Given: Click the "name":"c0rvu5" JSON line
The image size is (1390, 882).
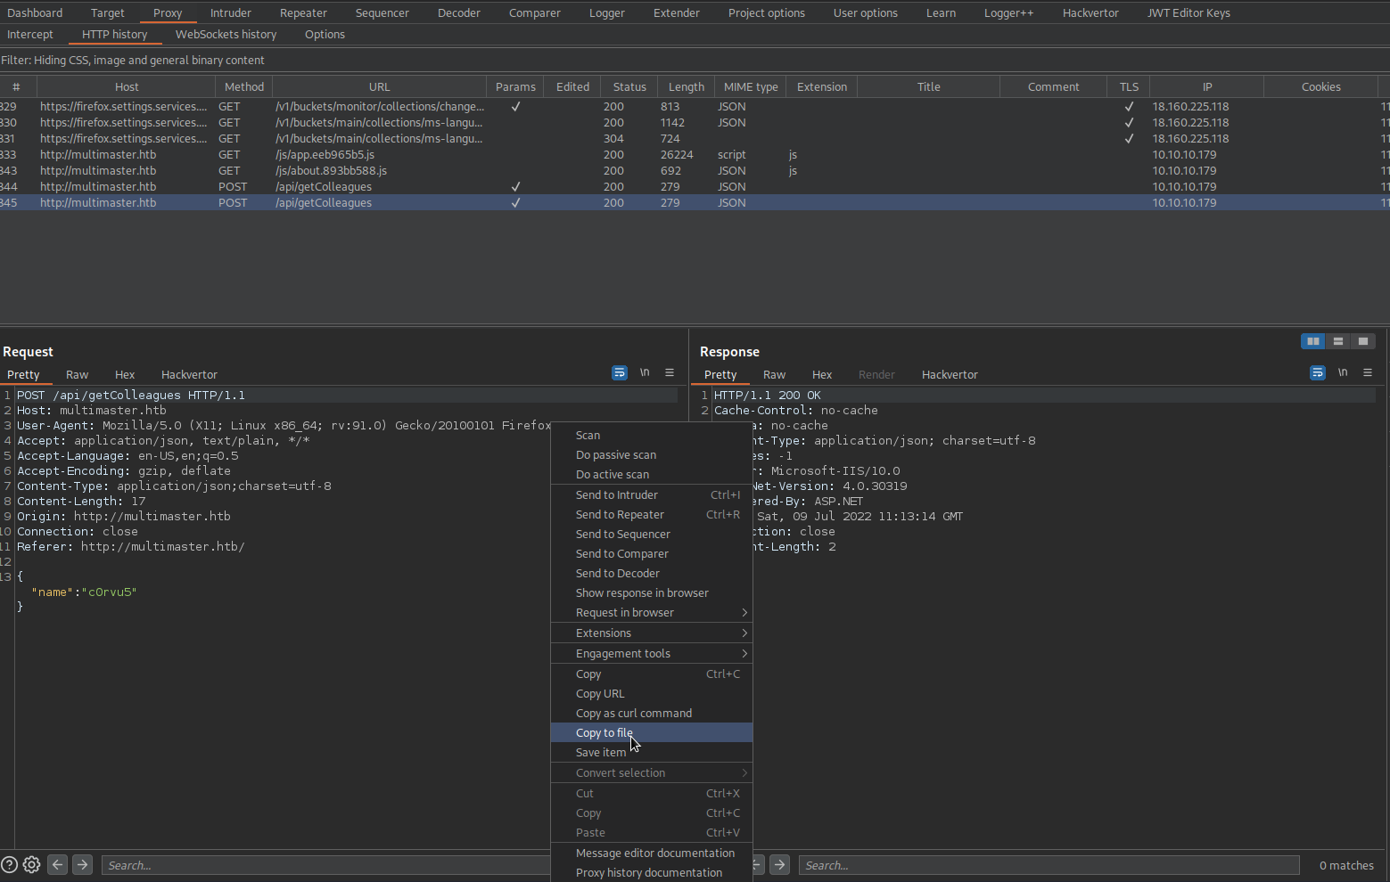Looking at the screenshot, I should pyautogui.click(x=84, y=592).
